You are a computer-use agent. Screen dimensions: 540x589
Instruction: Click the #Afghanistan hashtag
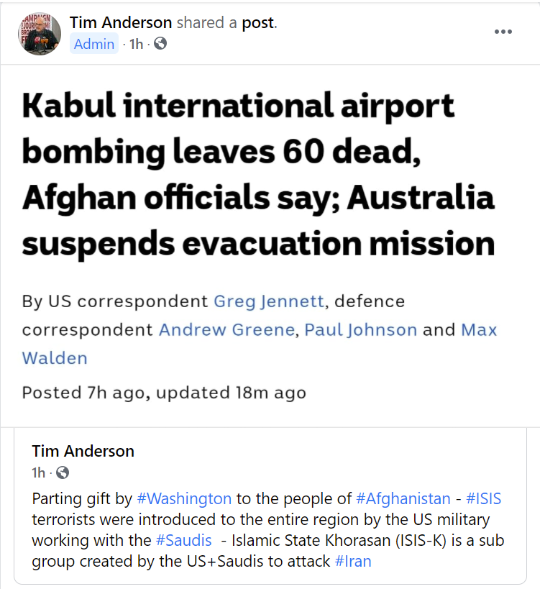tap(403, 498)
